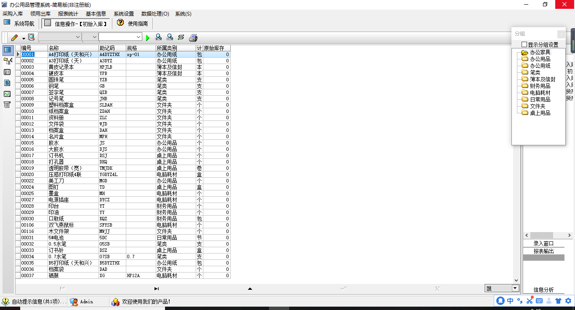Click the 自动提示信息 status bar entry
Viewport: 575px width, 310px height.
35,302
